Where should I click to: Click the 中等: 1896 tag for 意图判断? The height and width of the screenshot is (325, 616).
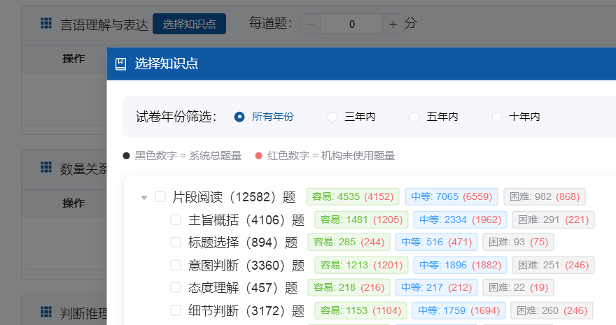[x=460, y=265]
